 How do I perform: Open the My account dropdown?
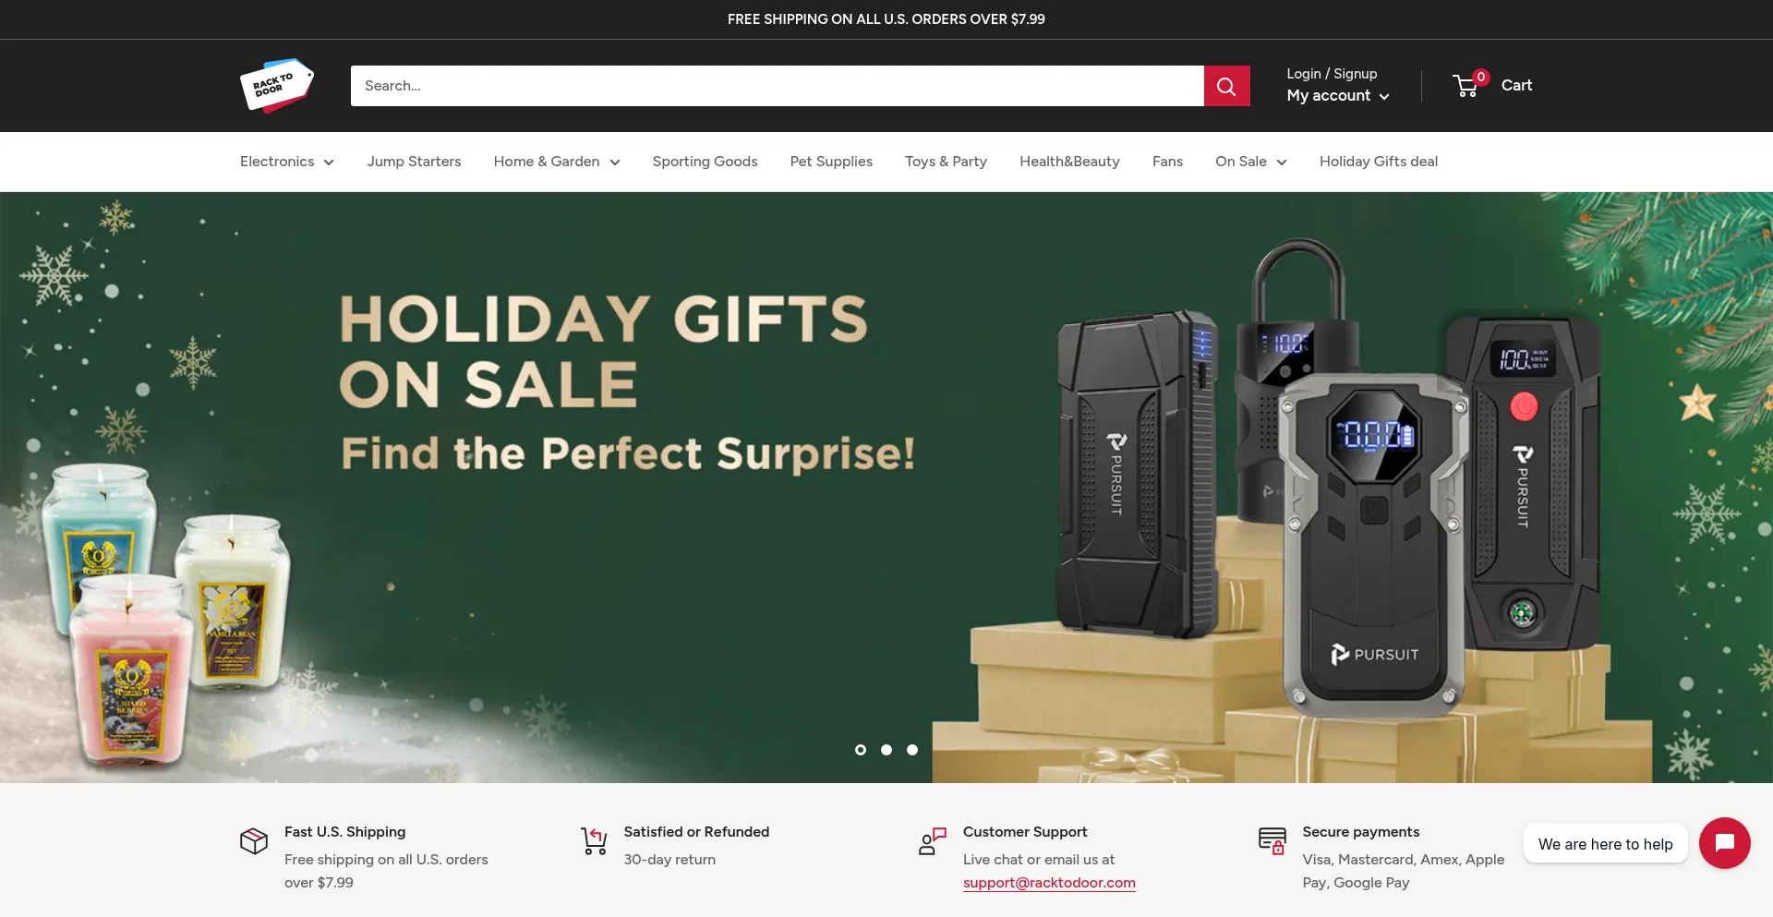tap(1338, 96)
